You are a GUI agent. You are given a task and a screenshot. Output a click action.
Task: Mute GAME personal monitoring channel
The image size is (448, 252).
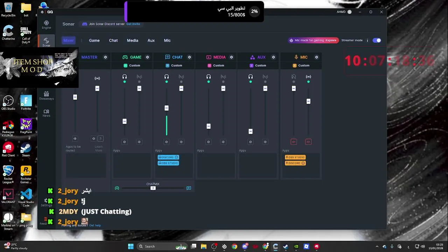(125, 142)
